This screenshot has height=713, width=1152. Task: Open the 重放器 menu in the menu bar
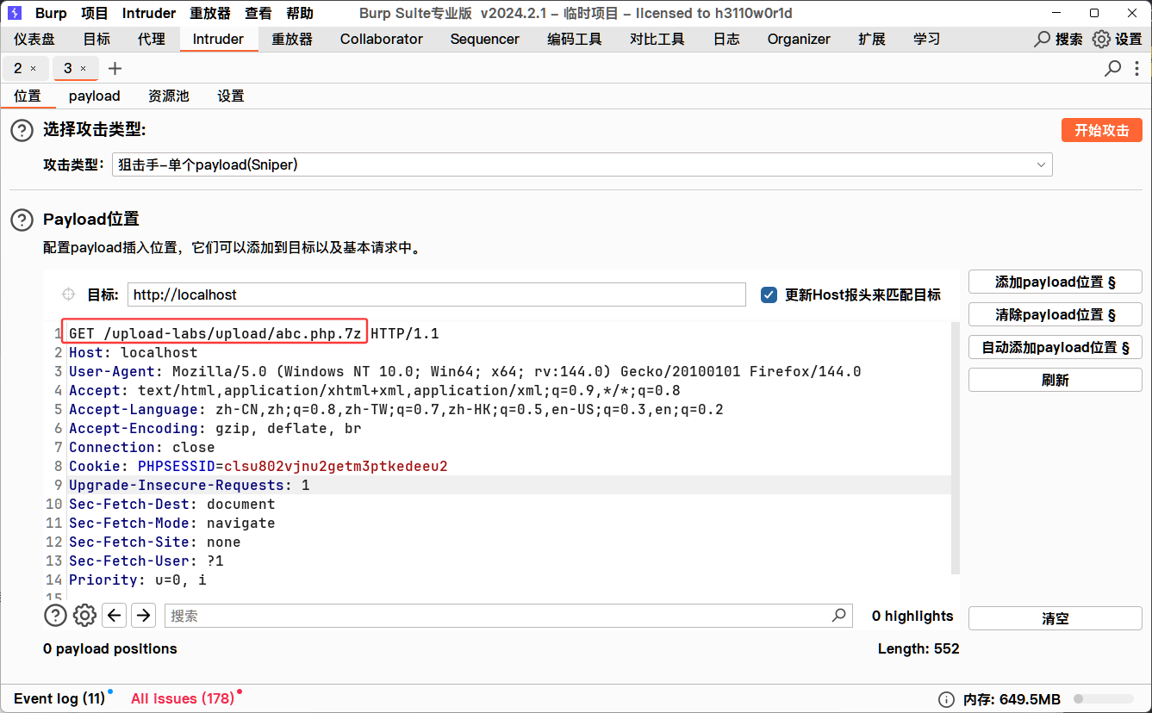click(x=210, y=13)
